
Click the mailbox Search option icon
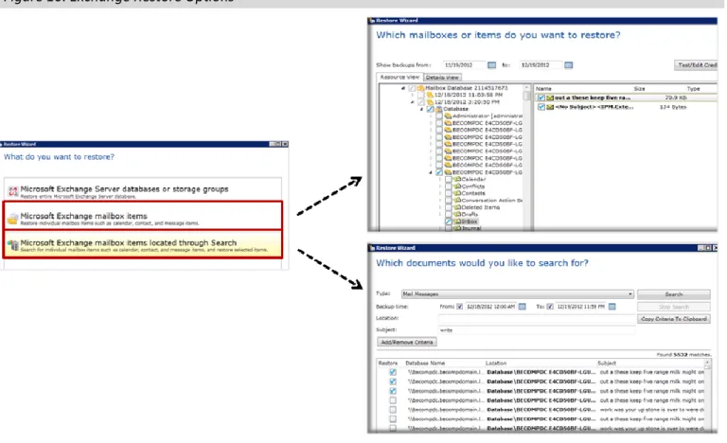click(x=13, y=244)
